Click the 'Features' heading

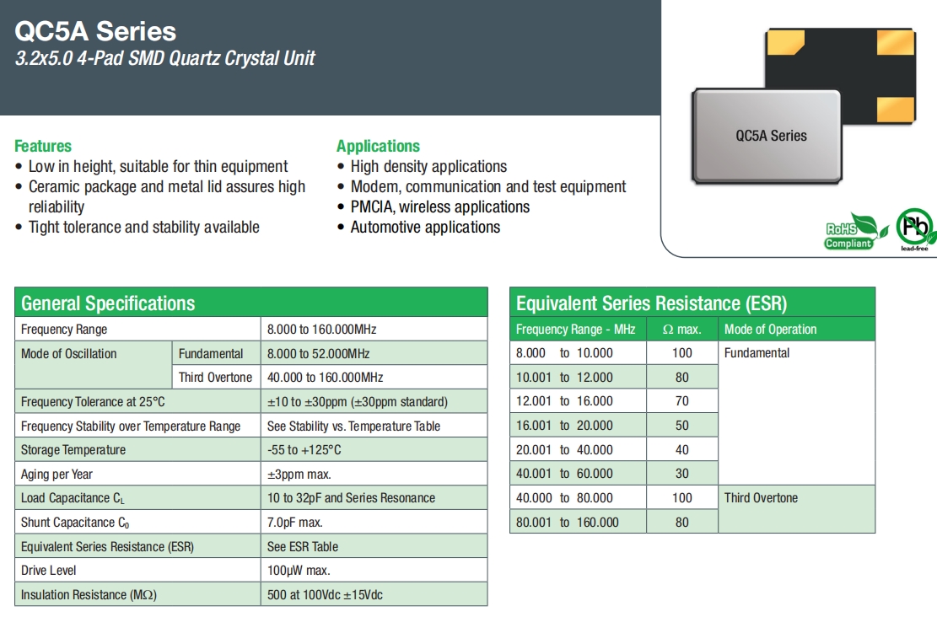tap(43, 146)
